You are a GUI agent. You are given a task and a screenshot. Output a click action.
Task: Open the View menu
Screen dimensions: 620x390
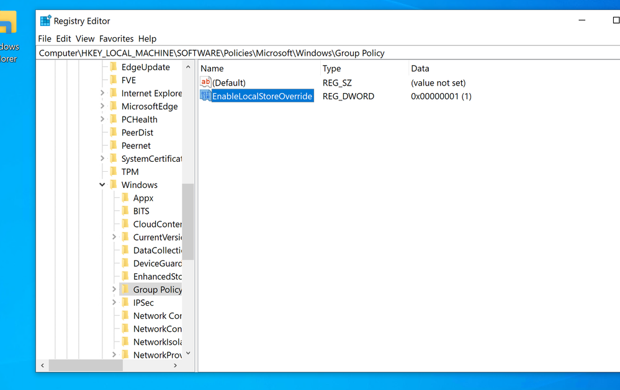point(85,38)
